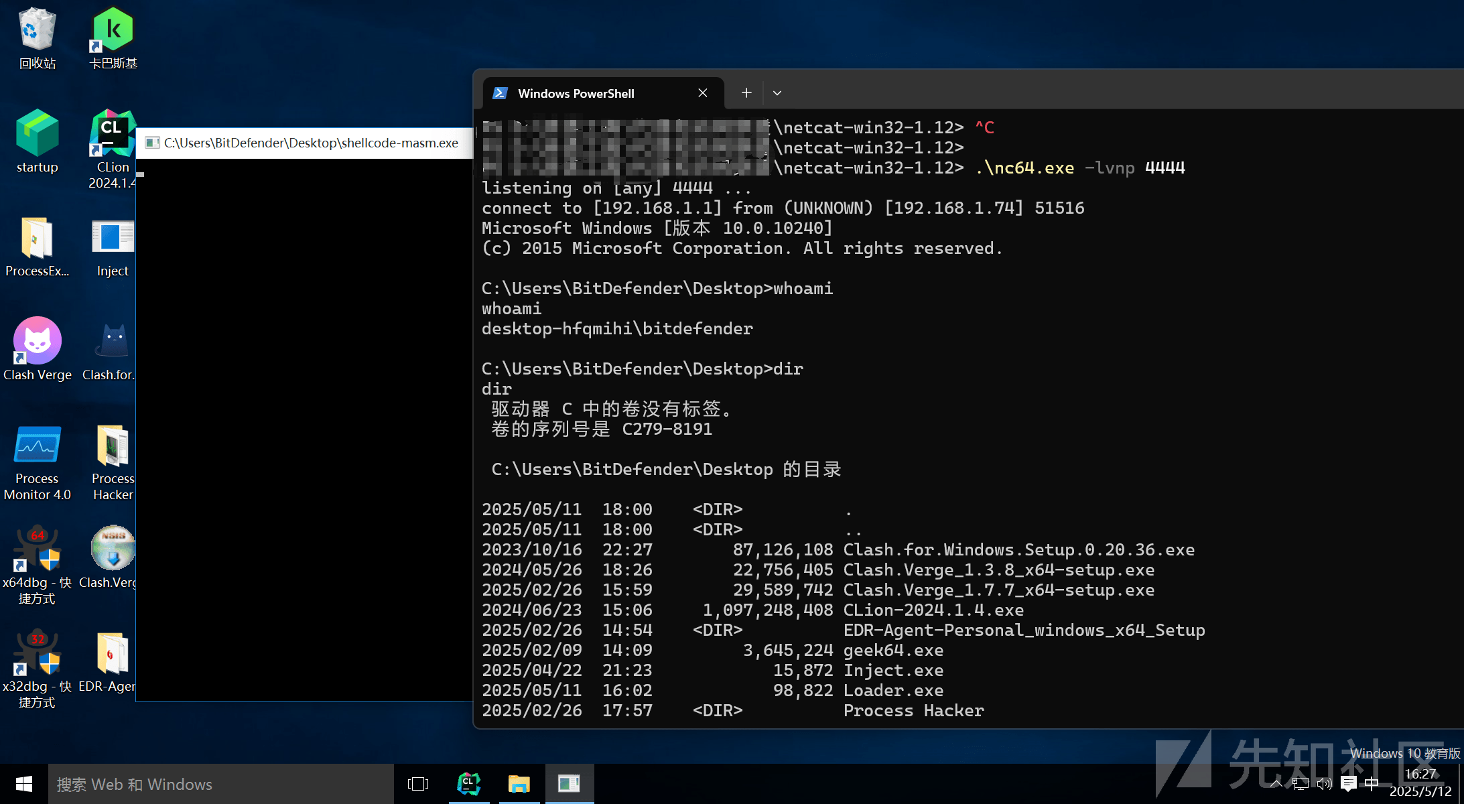Click inside the black shellcode-masm.exe console

pyautogui.click(x=305, y=429)
